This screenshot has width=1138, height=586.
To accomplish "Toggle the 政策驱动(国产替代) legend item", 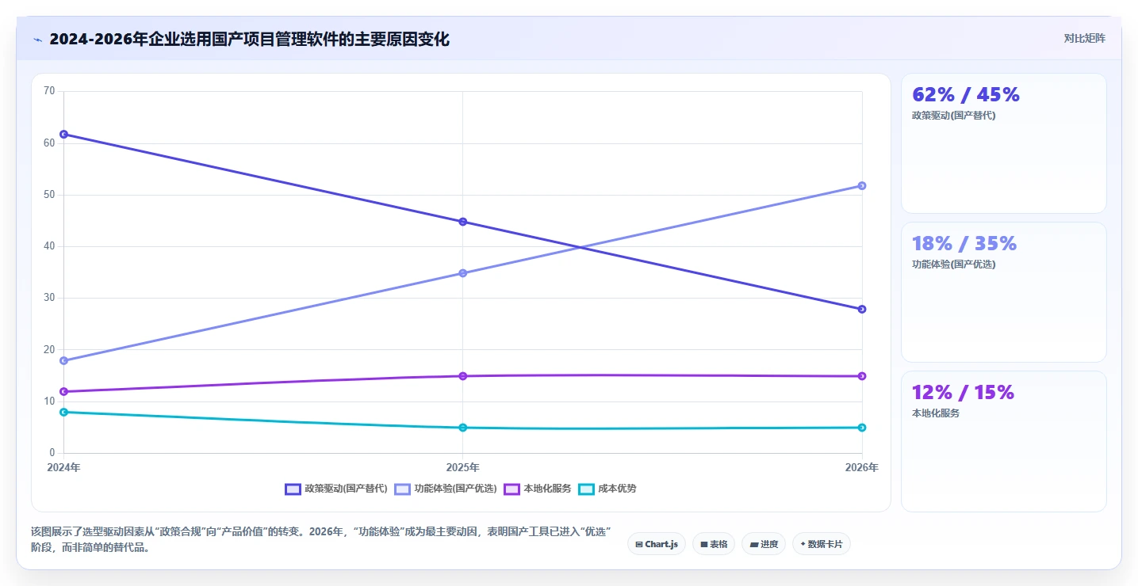I will click(336, 489).
